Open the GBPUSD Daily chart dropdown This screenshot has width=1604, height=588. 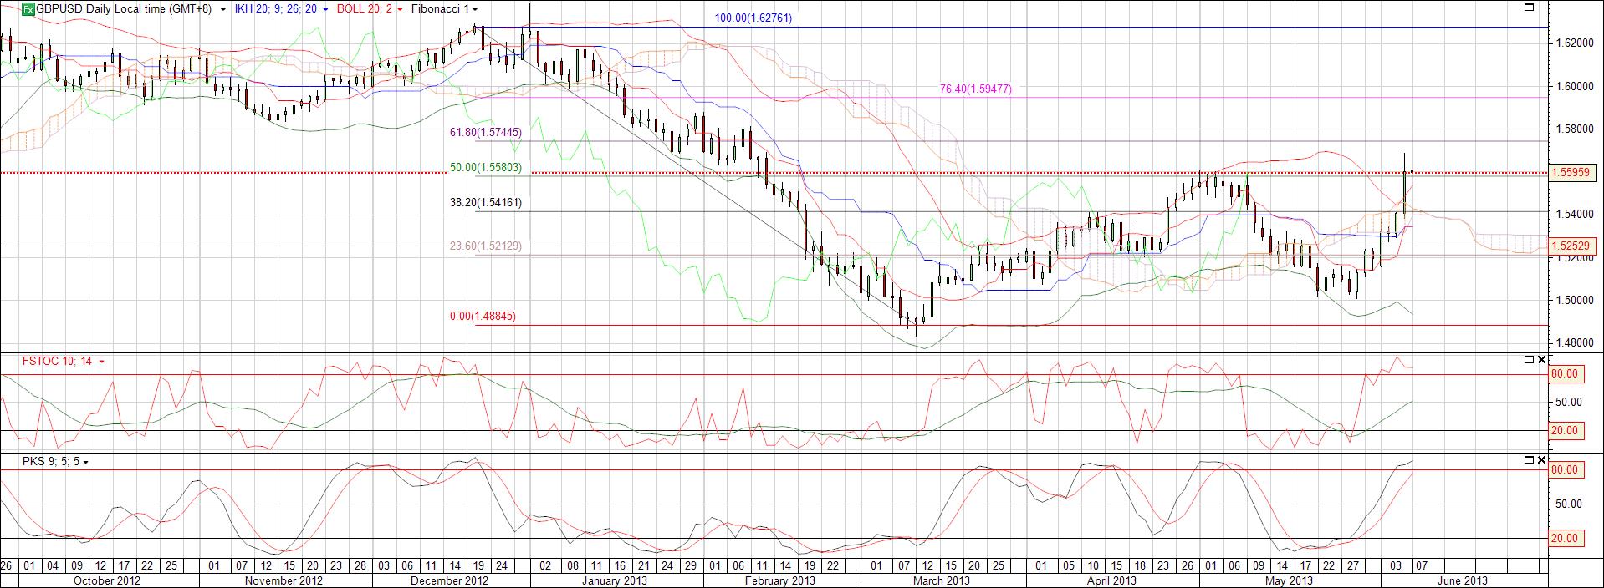[222, 9]
